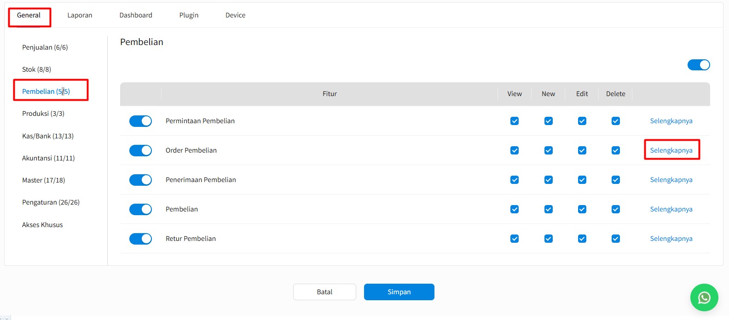Image resolution: width=729 pixels, height=320 pixels.
Task: Click the Permintaan Pembelian feature name
Action: click(200, 121)
